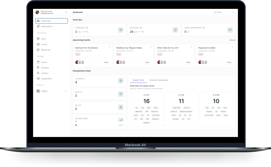
Task: Click the Dashboard gauge icon
Action: click(x=38, y=21)
